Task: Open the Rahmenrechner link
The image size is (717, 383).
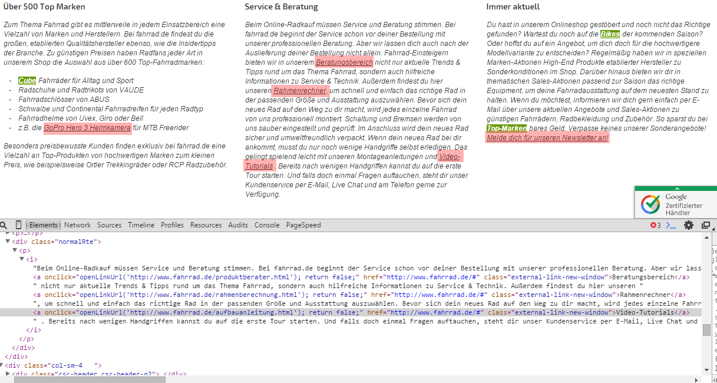Action: 299,91
